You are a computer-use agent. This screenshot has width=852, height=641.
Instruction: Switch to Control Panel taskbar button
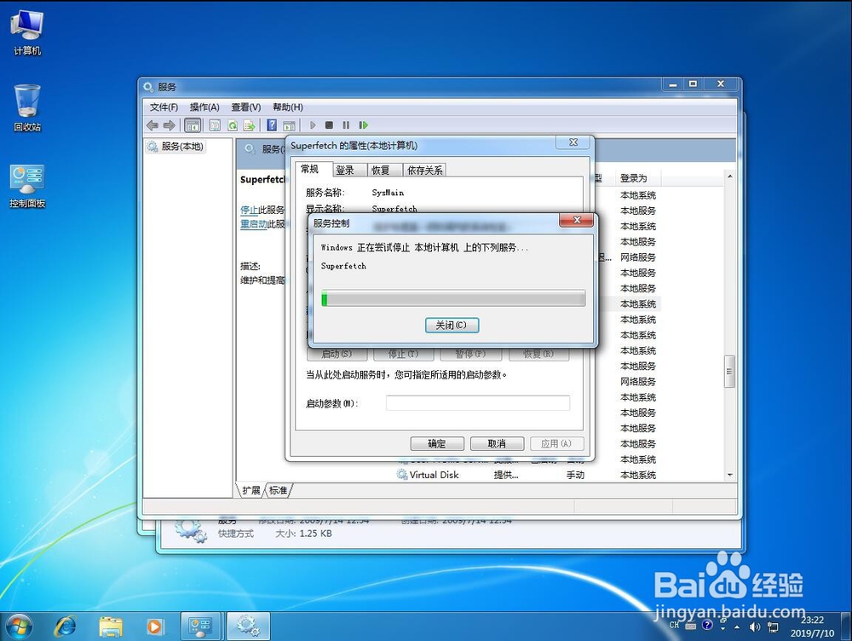pos(200,627)
